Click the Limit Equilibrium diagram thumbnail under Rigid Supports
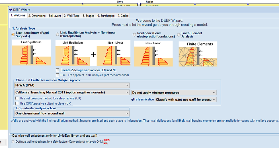 click(31, 53)
